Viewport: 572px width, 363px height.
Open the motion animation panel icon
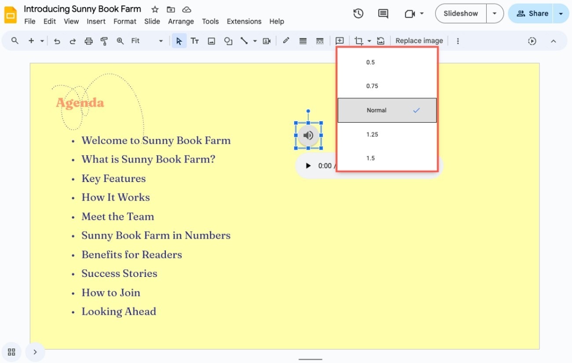[x=532, y=41]
